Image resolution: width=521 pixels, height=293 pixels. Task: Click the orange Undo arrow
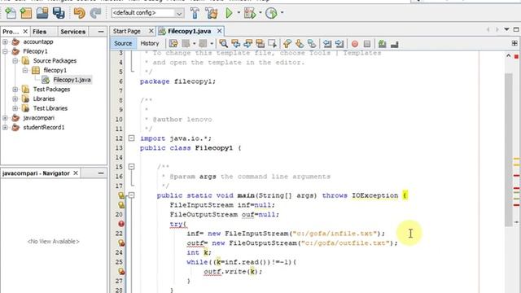click(79, 13)
